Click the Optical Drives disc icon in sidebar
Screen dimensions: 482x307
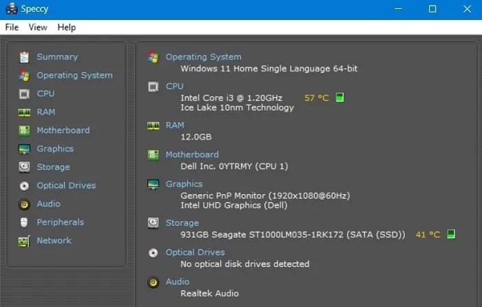[24, 186]
